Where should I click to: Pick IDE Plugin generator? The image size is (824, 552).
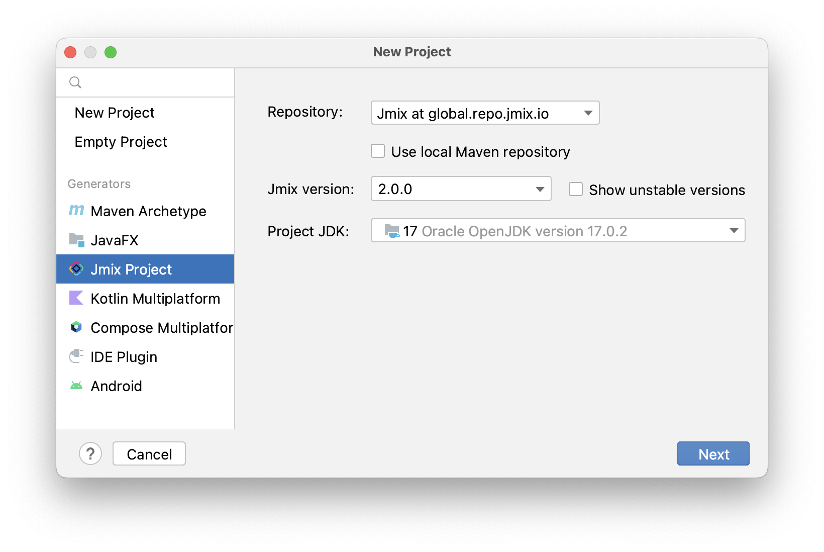[145, 356]
